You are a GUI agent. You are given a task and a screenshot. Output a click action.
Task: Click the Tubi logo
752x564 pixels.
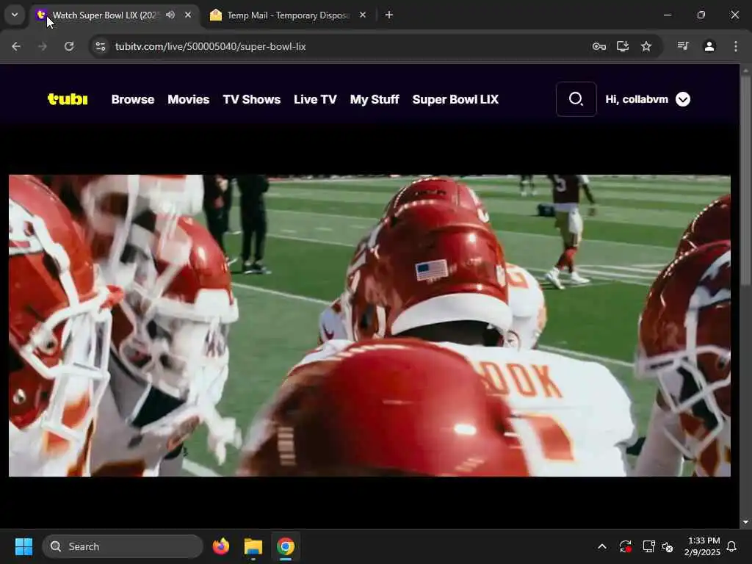[68, 99]
